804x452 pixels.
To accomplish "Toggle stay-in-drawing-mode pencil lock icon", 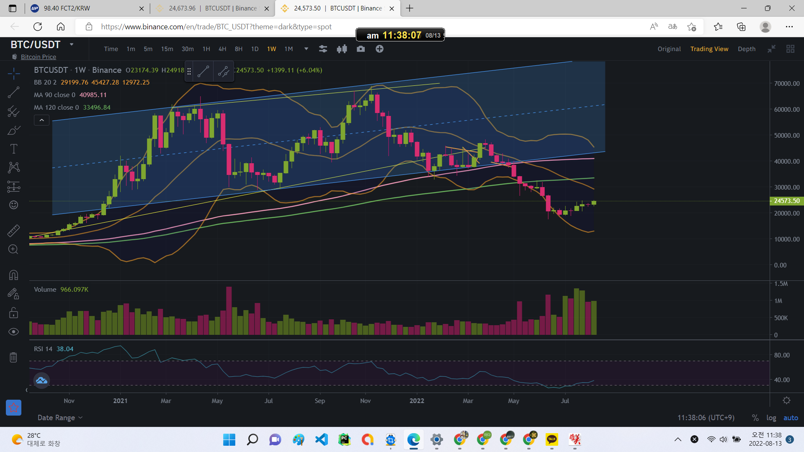I will pos(13,294).
